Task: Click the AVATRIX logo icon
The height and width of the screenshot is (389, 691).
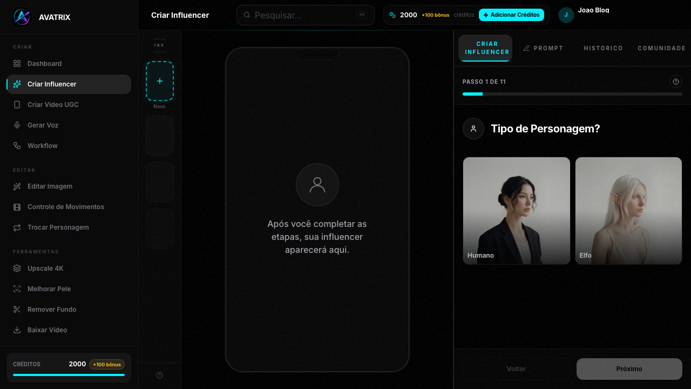Action: [22, 17]
